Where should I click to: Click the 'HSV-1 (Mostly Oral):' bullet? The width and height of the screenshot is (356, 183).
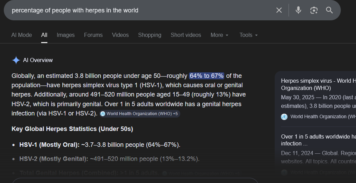point(49,145)
